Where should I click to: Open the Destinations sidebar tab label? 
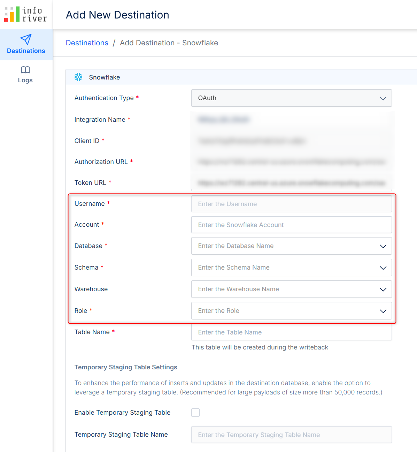(x=26, y=51)
